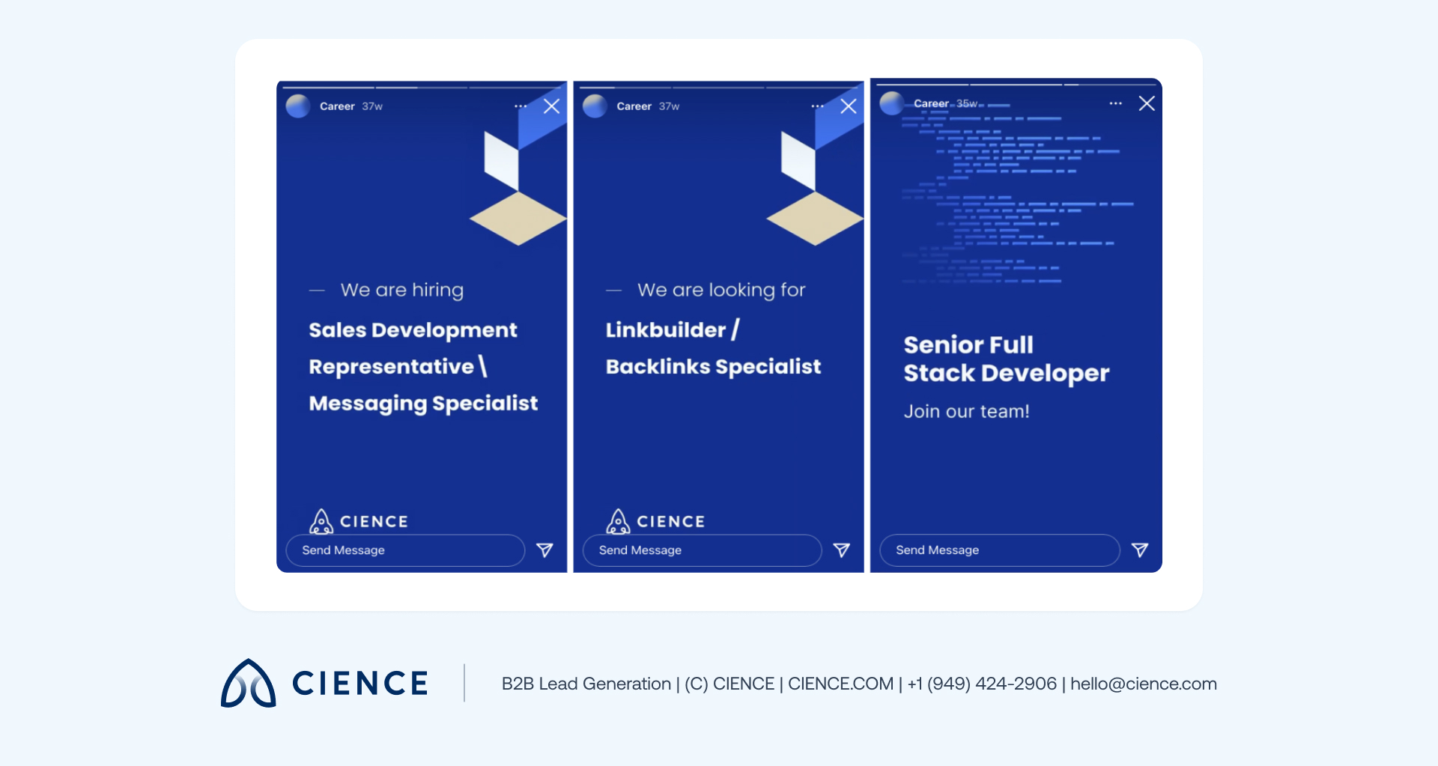Close the Senior Full Stack Developer story
The image size is (1438, 766).
(1146, 103)
